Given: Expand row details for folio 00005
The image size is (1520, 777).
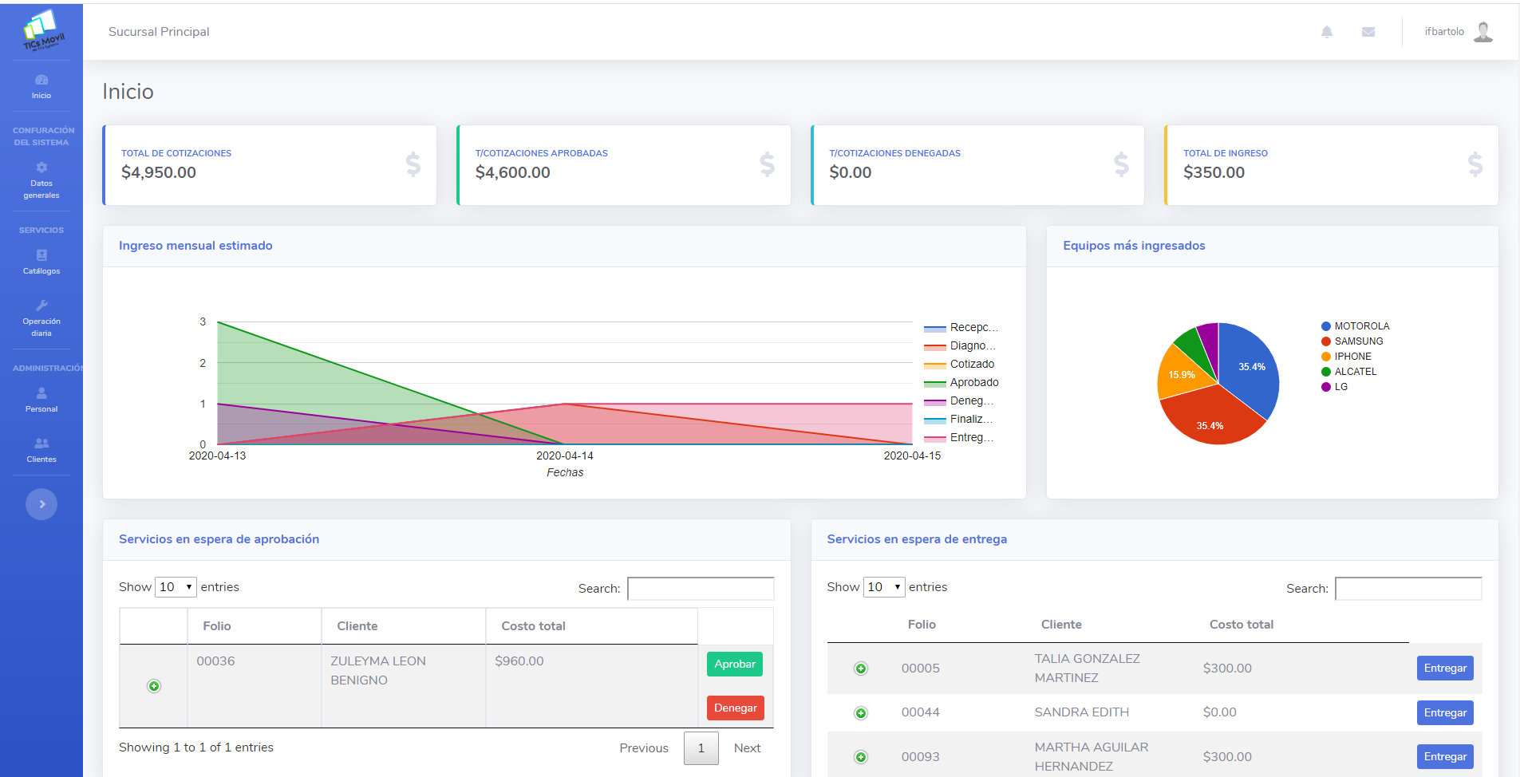Looking at the screenshot, I should pos(860,669).
